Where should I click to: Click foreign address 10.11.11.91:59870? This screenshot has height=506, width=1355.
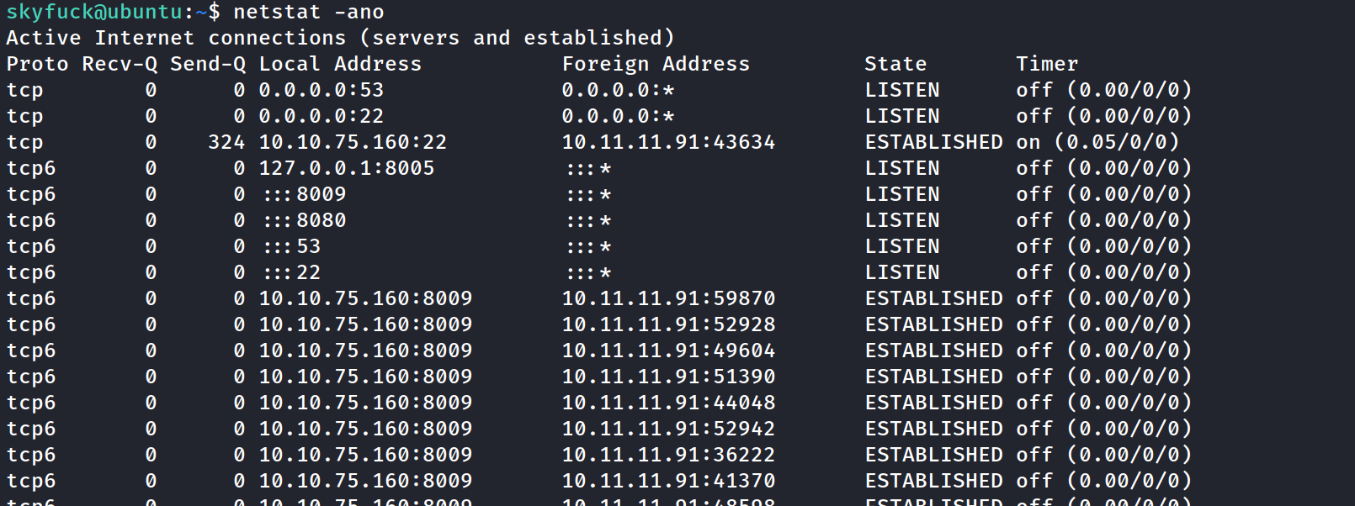coord(668,298)
